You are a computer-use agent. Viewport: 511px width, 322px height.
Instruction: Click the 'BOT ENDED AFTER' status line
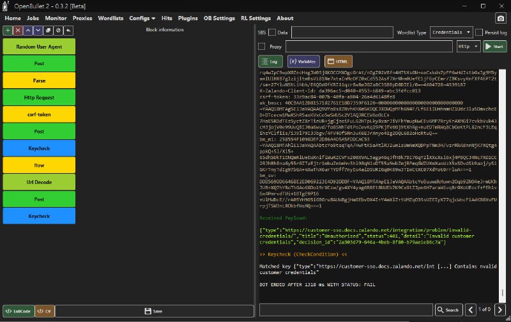pos(317,284)
